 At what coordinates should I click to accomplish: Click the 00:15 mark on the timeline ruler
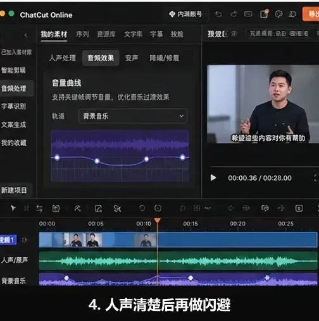click(x=191, y=224)
